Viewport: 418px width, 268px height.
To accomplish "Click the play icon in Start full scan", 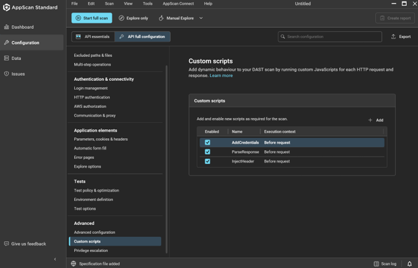I will pos(78,18).
